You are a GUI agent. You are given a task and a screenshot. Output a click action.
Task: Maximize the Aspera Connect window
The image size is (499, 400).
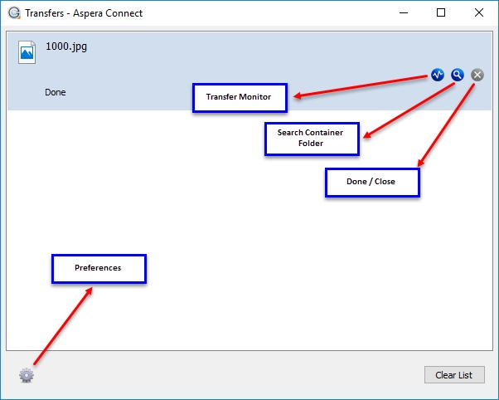coord(441,13)
